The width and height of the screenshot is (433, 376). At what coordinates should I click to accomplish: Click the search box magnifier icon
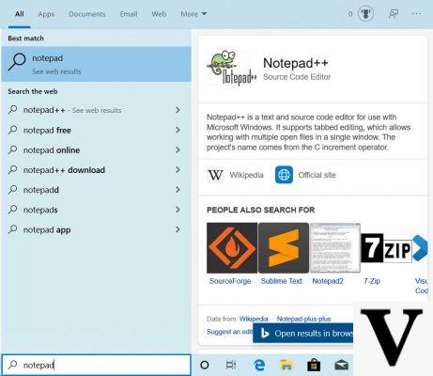point(12,365)
